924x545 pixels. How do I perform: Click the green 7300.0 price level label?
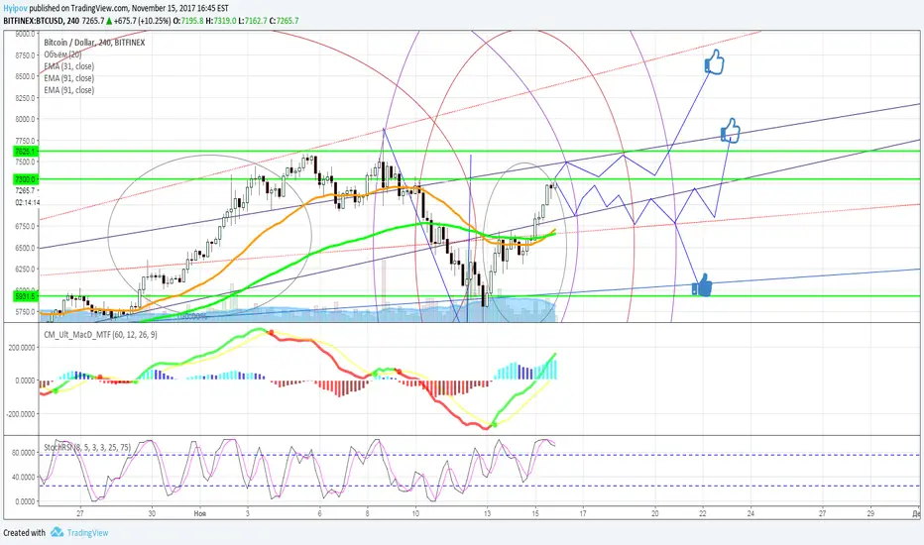26,179
